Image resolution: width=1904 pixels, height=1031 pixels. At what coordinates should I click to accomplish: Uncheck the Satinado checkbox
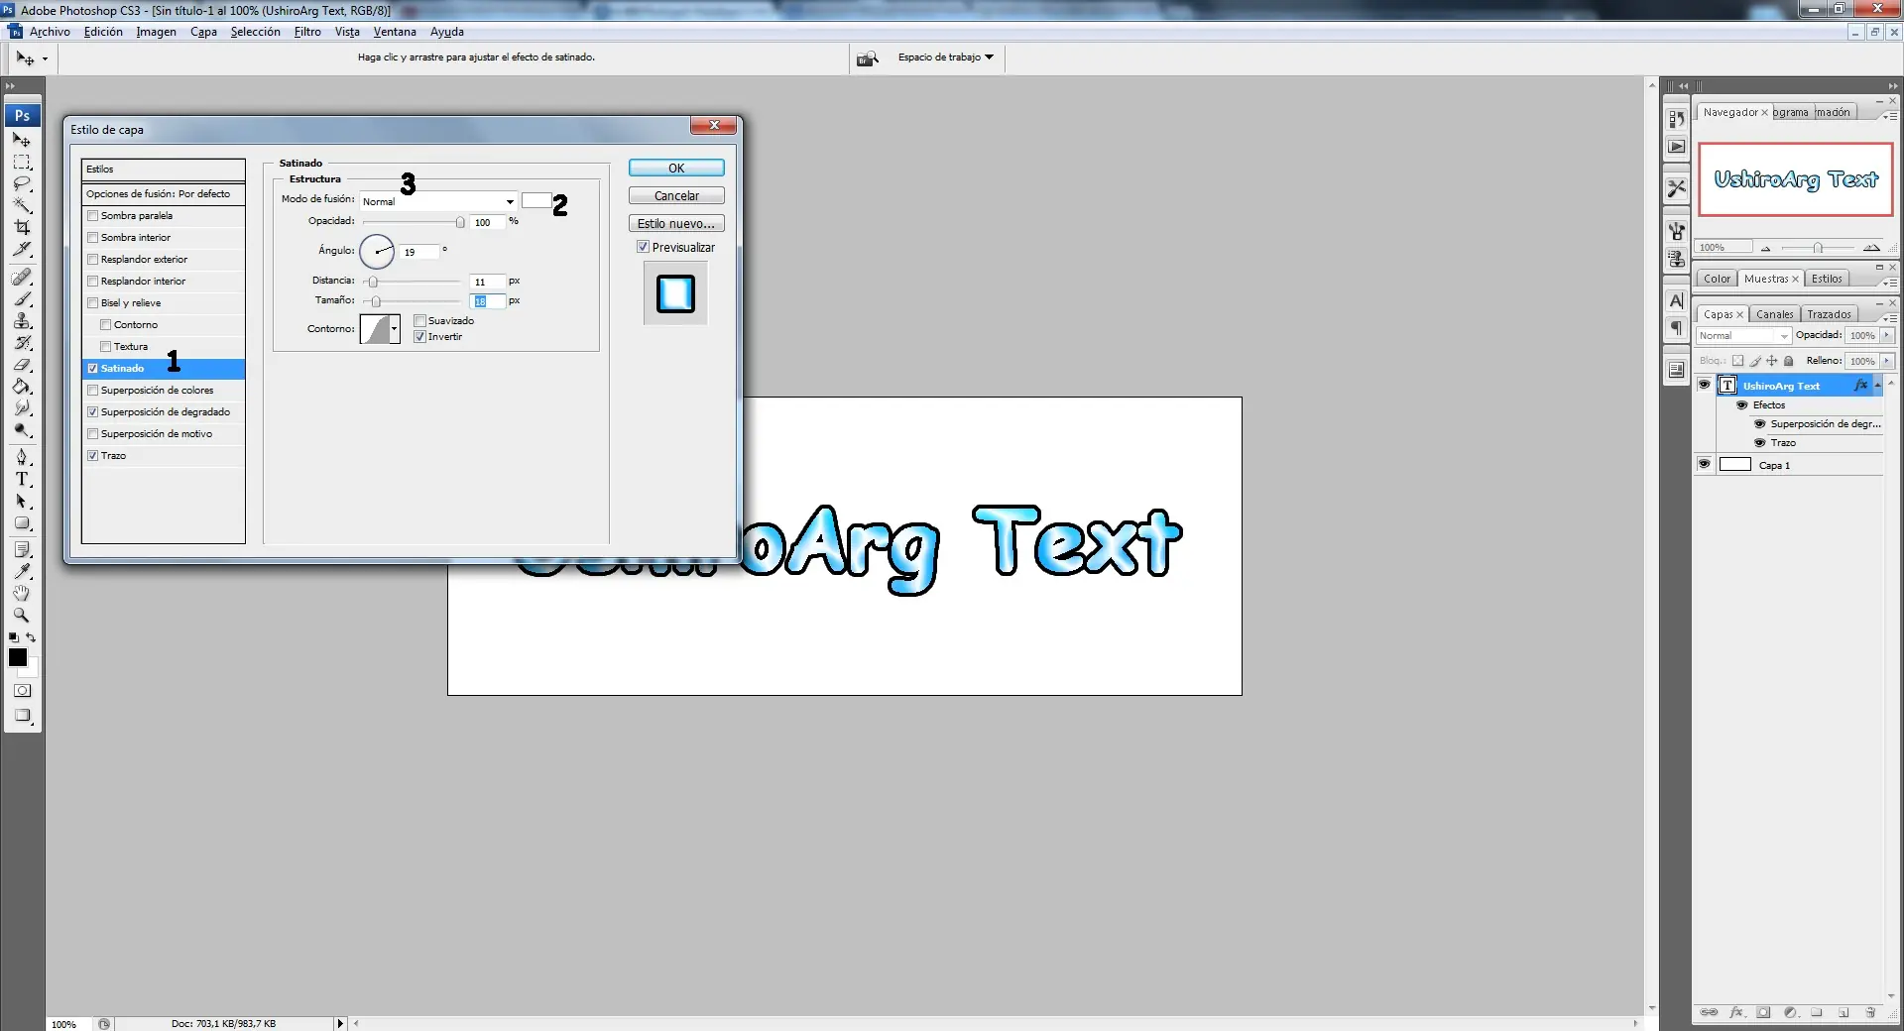93,368
